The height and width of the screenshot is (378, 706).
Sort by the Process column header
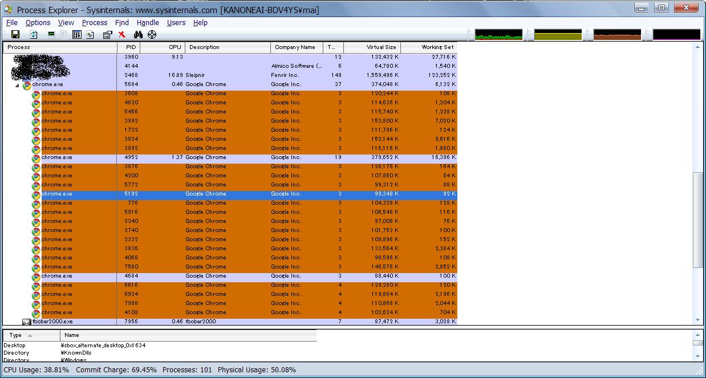point(60,47)
